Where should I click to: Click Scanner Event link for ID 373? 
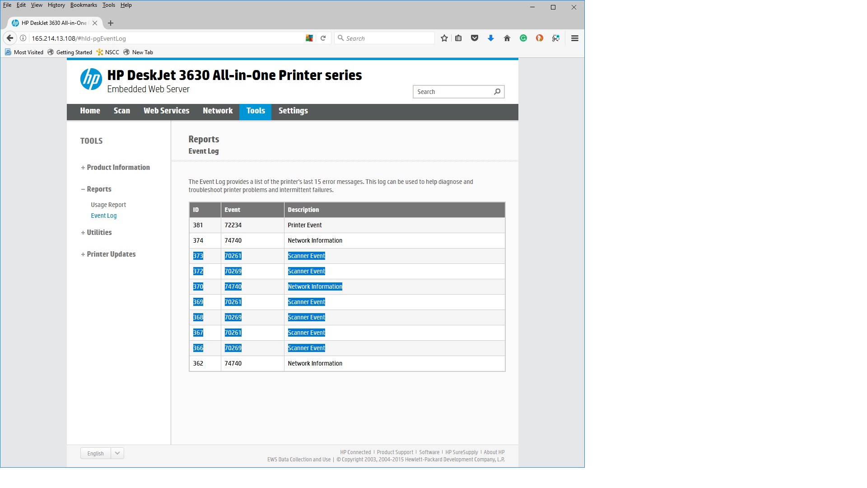click(306, 256)
